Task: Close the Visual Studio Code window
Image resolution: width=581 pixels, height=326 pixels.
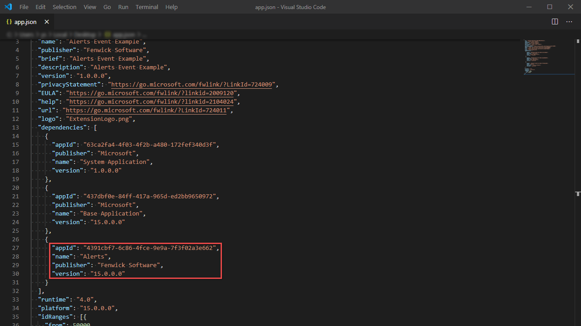Action: coord(571,7)
